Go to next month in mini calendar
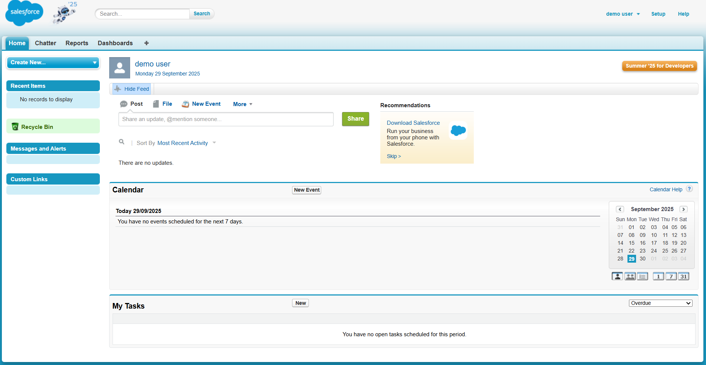 (x=684, y=209)
